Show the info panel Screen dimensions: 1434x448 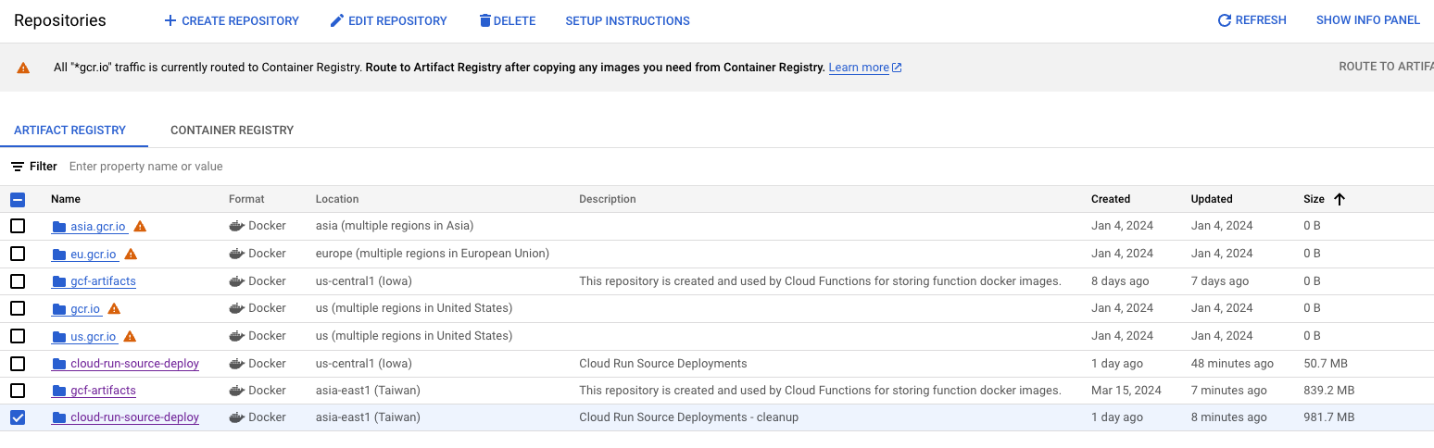click(1368, 20)
